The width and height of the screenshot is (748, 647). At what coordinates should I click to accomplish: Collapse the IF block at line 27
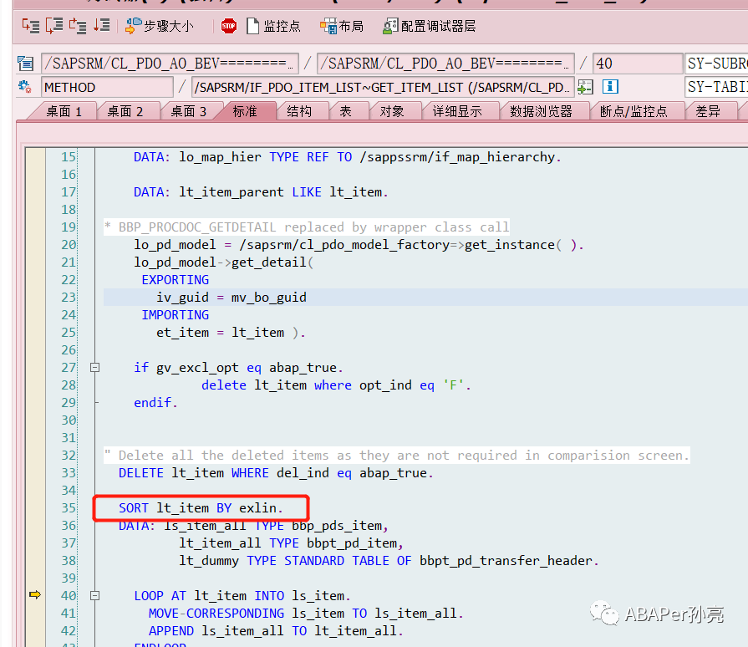(95, 368)
